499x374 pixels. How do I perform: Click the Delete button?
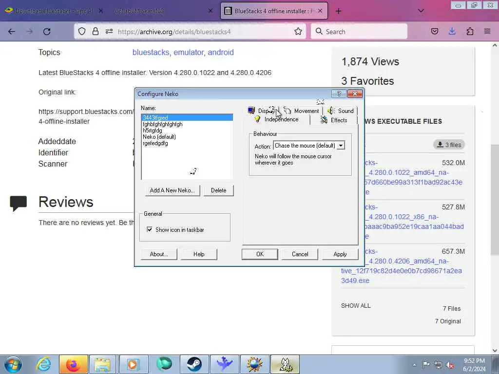point(219,190)
